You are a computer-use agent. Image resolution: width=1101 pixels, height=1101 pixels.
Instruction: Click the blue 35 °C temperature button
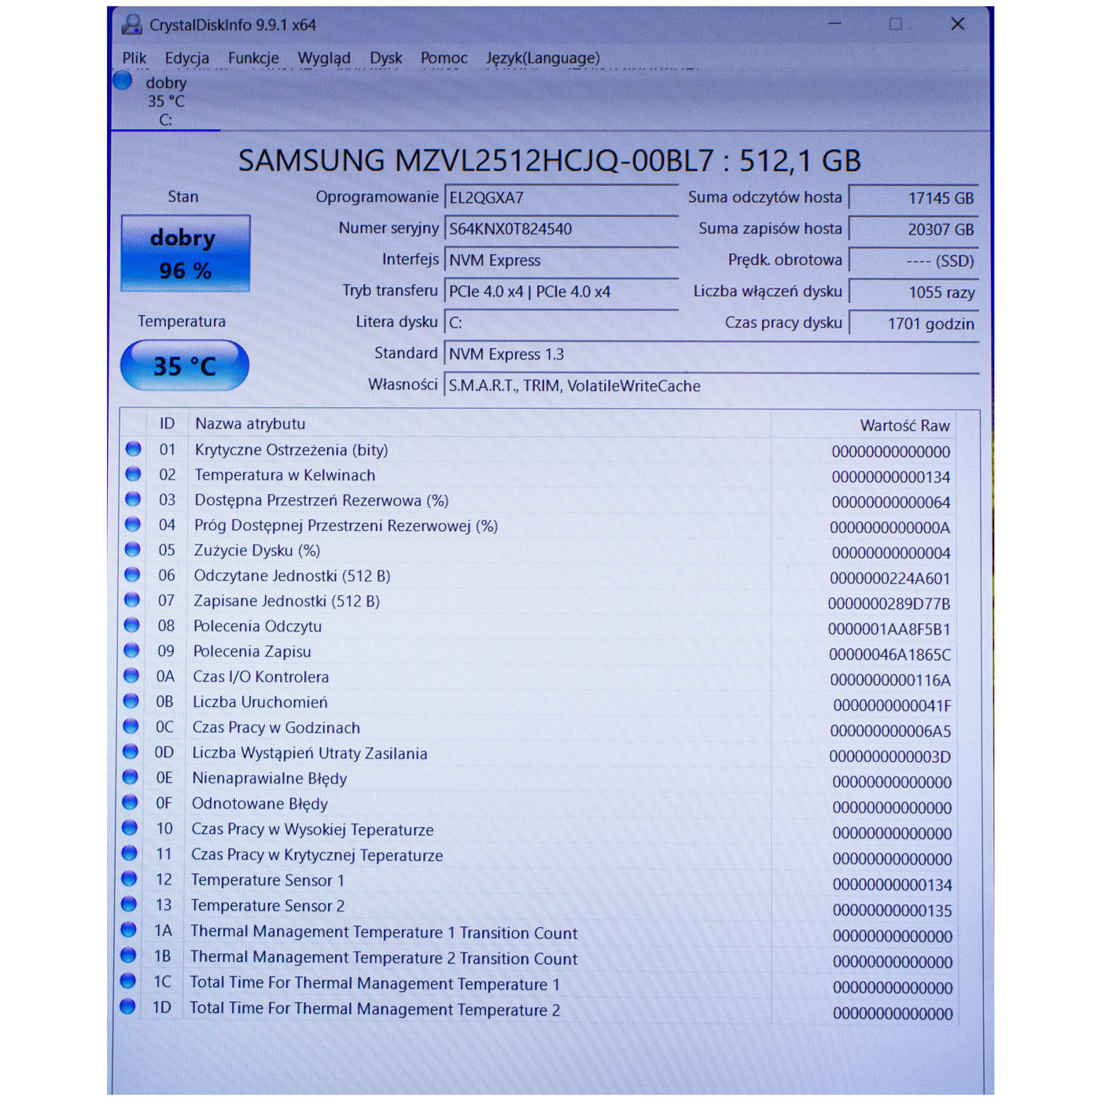[x=185, y=366]
